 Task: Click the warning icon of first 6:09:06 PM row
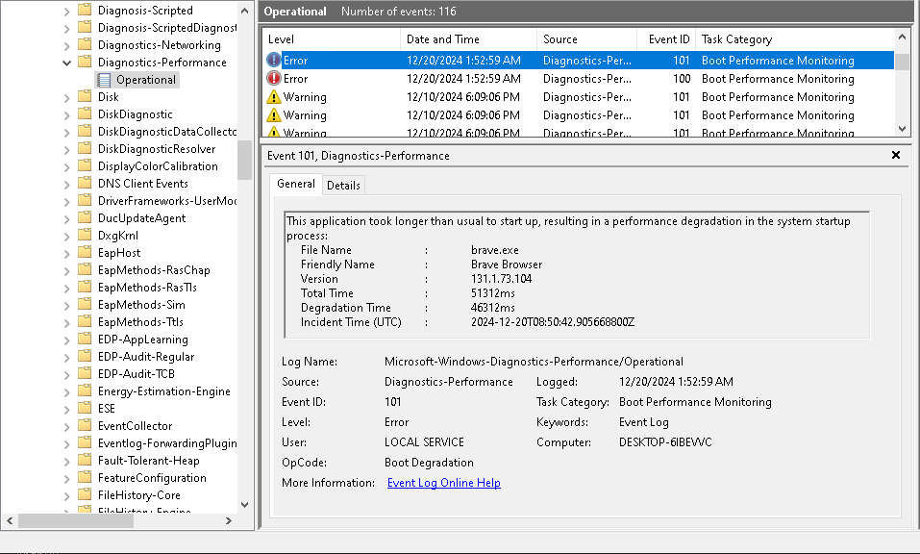[273, 97]
